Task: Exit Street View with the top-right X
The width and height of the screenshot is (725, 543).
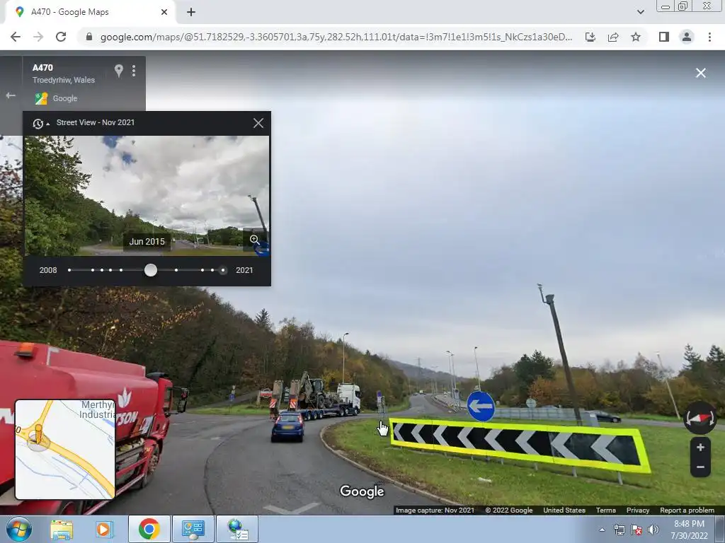Action: point(701,73)
